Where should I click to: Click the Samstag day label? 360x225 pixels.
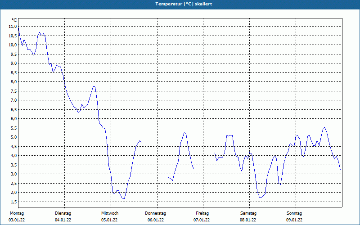pos(248,213)
